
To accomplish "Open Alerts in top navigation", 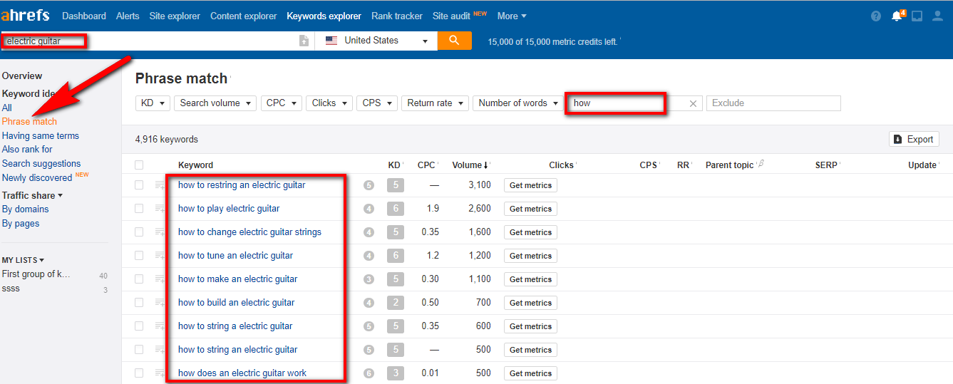I will [x=128, y=16].
